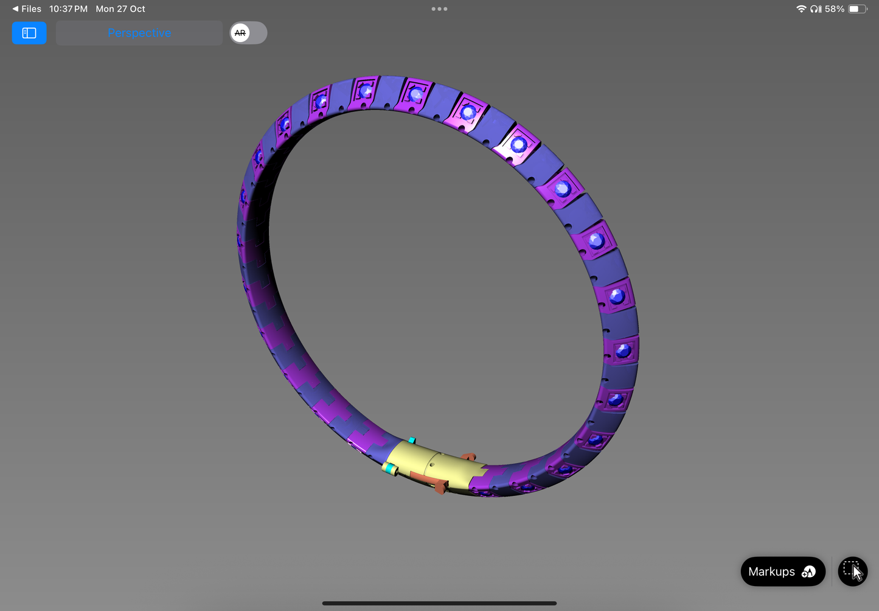Tap the Wi-Fi icon in the status bar
Viewport: 879px width, 611px height.
click(801, 9)
